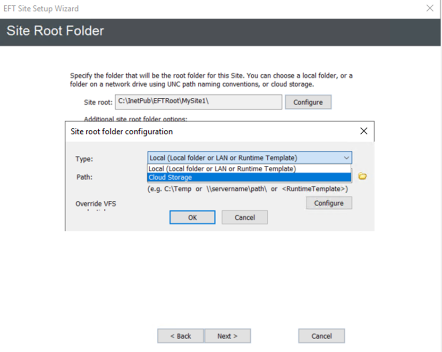This screenshot has width=442, height=352.
Task: Click Configure for Override VFS settings
Action: coord(329,203)
